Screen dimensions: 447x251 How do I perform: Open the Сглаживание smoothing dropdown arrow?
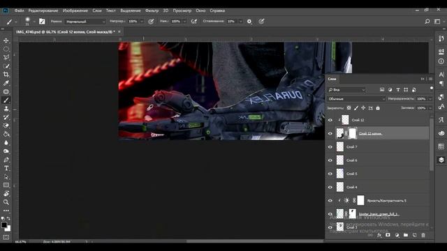[240, 22]
